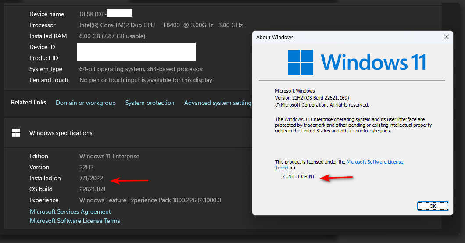
Task: Select OS build value 22621.169
Action: 92,189
